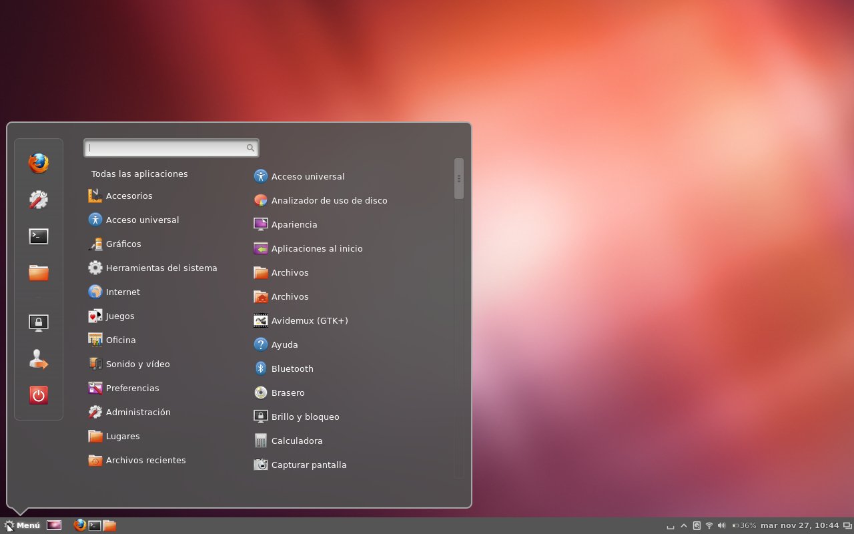Open the calendar from the date and time
This screenshot has height=534, width=854.
(799, 526)
